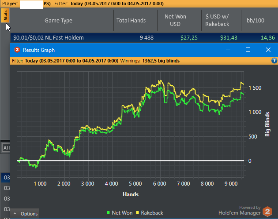Sort by bb/100 column header

(255, 21)
